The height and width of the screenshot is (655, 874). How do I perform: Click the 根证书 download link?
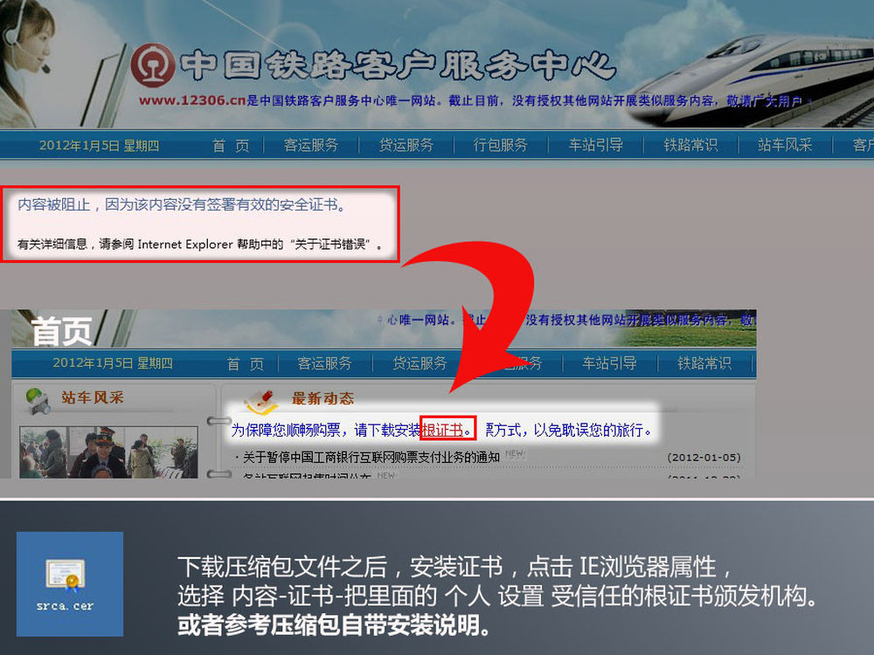point(442,430)
